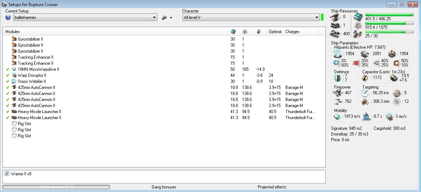Click the align time icon showing 8.7 s
This screenshot has height=192, width=421.
click(366, 116)
